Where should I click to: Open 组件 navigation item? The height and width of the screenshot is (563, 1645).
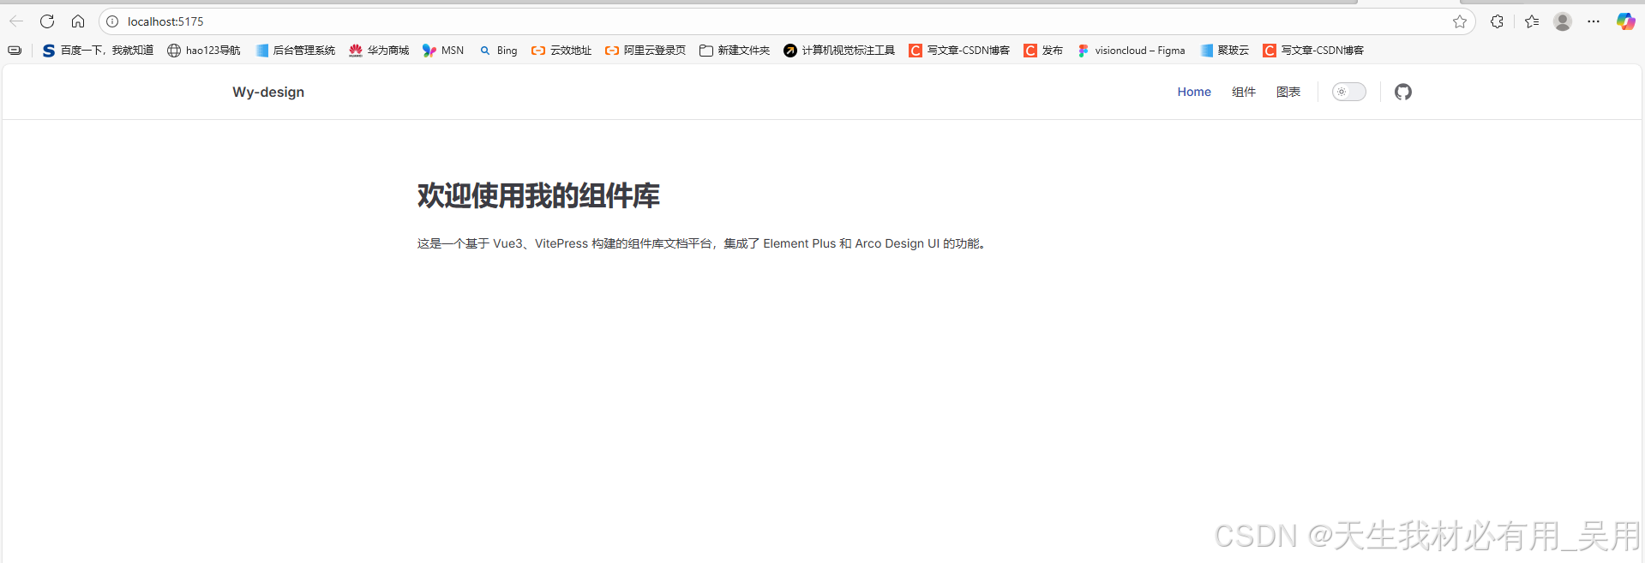point(1244,92)
